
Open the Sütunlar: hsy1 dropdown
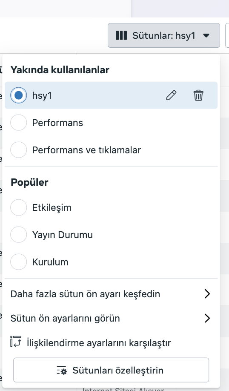164,35
